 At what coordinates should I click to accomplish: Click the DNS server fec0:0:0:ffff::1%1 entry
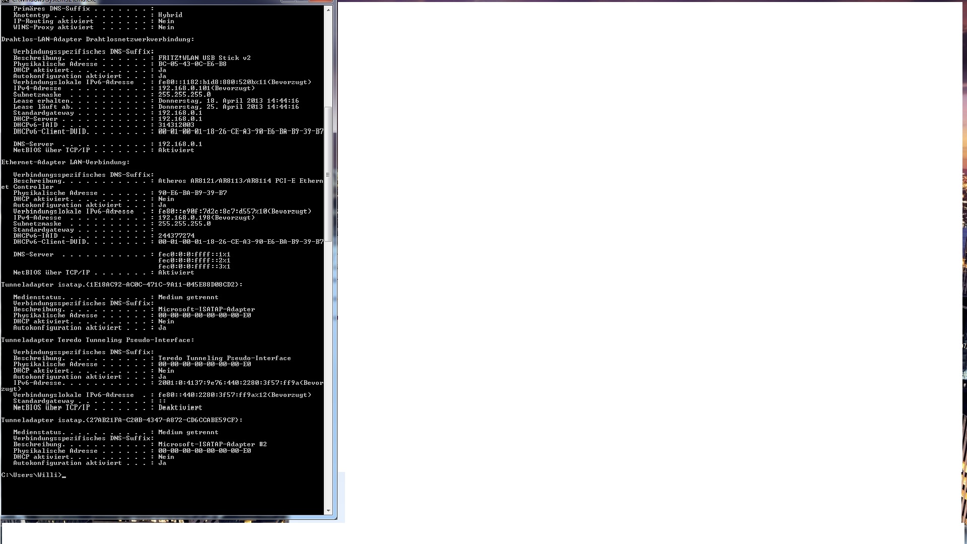[194, 254]
